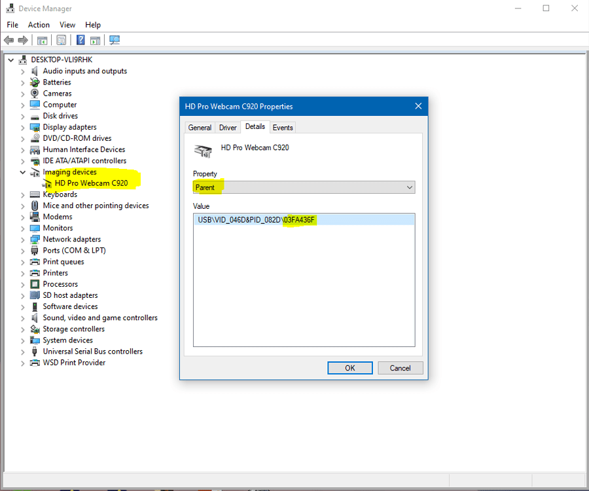Click the Display adapters icon
Screen dimensions: 589x491
tap(35, 127)
